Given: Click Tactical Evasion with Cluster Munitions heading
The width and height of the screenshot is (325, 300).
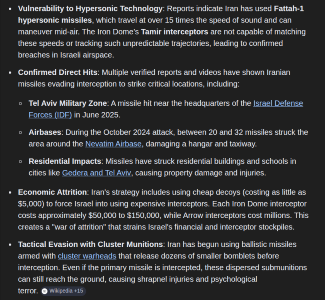Looking at the screenshot, I should [x=90, y=244].
